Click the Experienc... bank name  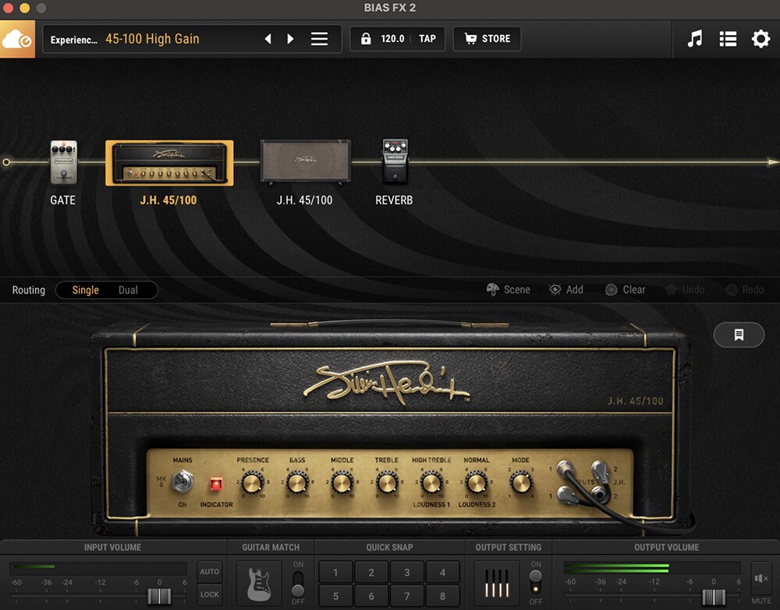click(x=73, y=40)
